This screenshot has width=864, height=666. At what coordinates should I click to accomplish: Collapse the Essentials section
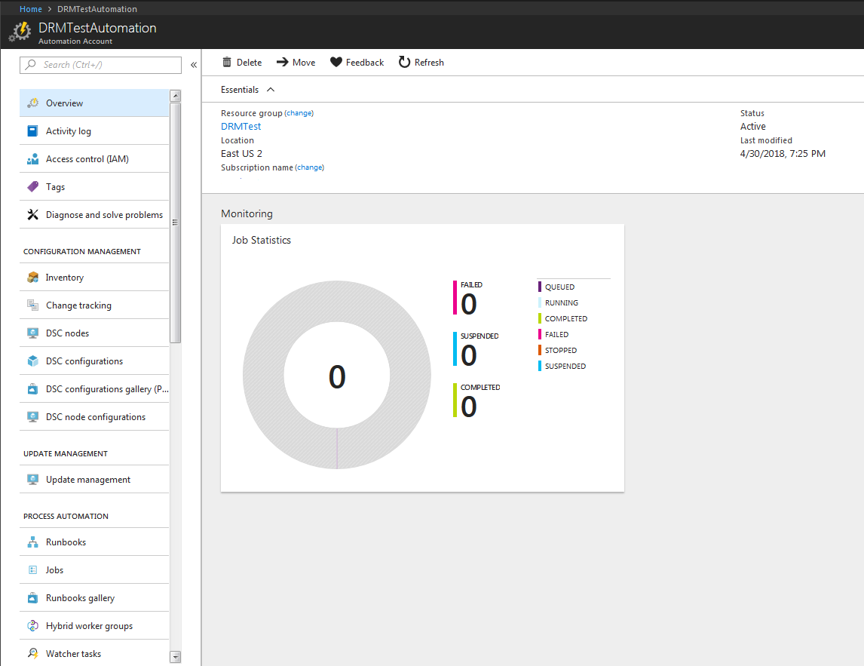point(270,88)
